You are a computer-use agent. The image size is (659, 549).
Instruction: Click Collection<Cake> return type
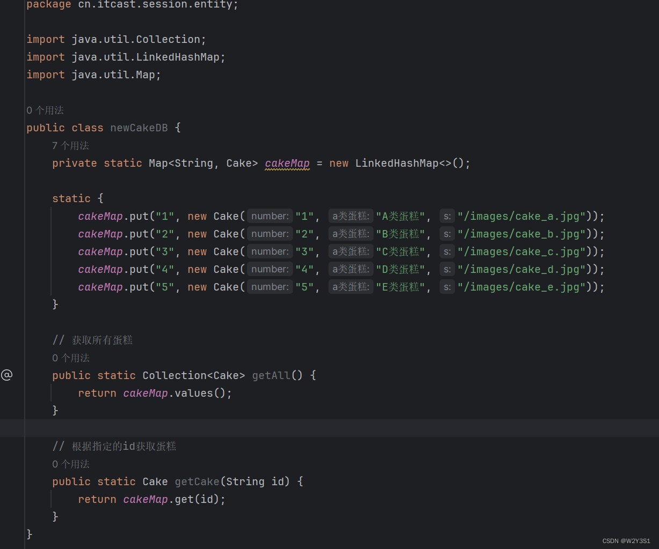194,375
